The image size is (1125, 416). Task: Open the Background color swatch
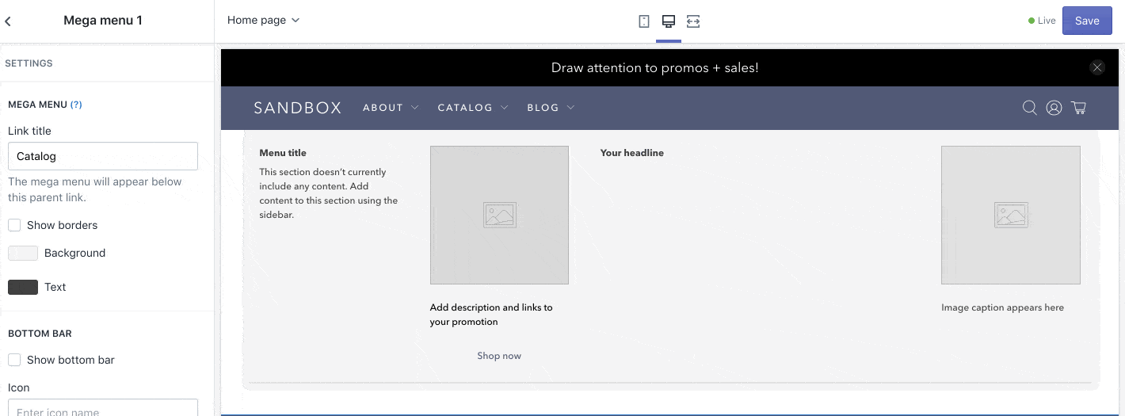23,254
